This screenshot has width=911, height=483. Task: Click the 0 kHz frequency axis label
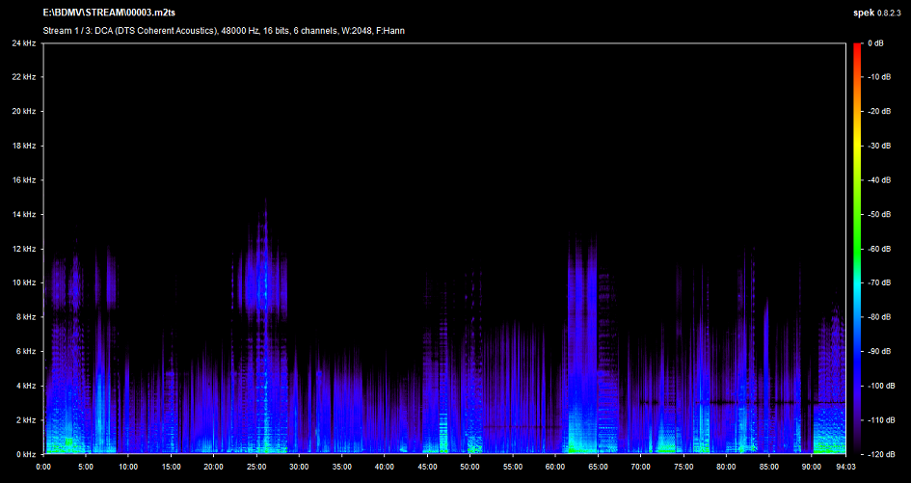pyautogui.click(x=26, y=453)
